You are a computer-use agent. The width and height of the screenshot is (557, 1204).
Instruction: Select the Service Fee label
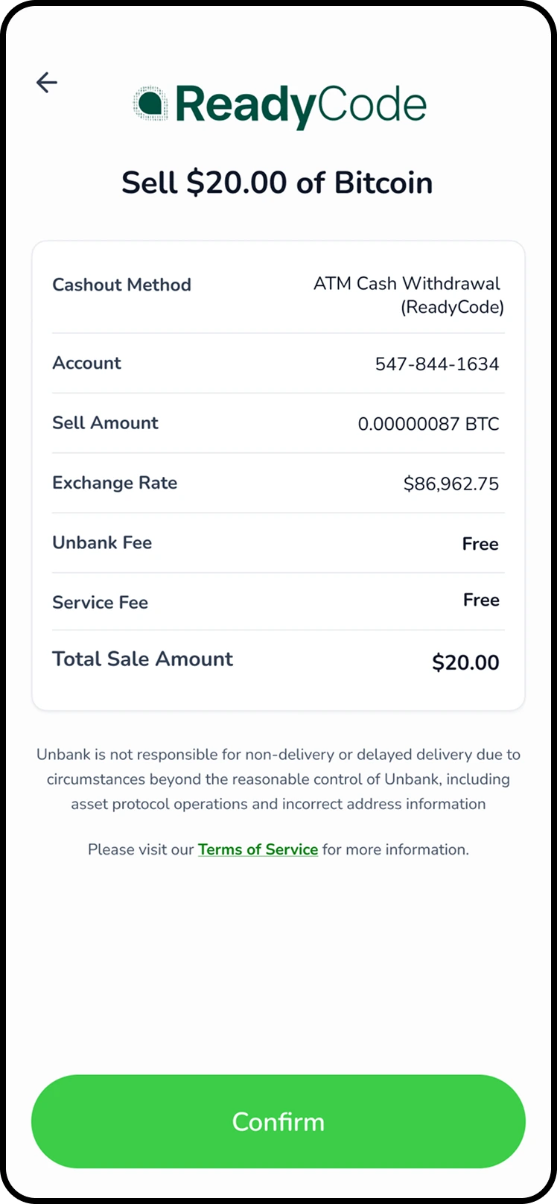(x=100, y=602)
